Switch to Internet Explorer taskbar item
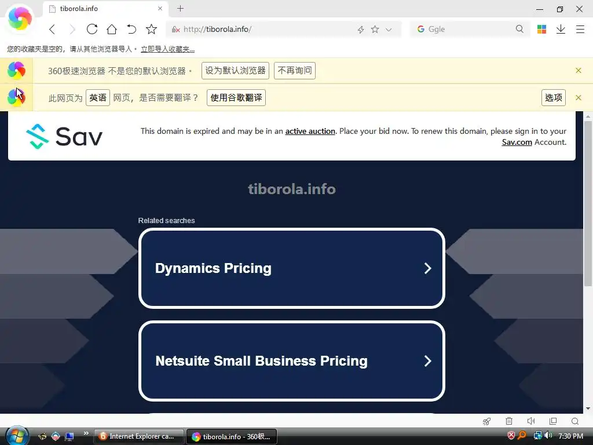Image resolution: width=593 pixels, height=445 pixels. pos(139,436)
